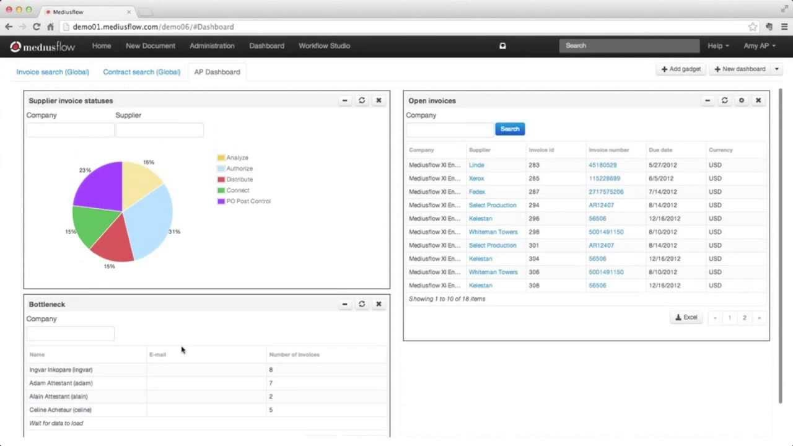The width and height of the screenshot is (793, 446).
Task: Click the browser address bar
Action: click(x=403, y=27)
